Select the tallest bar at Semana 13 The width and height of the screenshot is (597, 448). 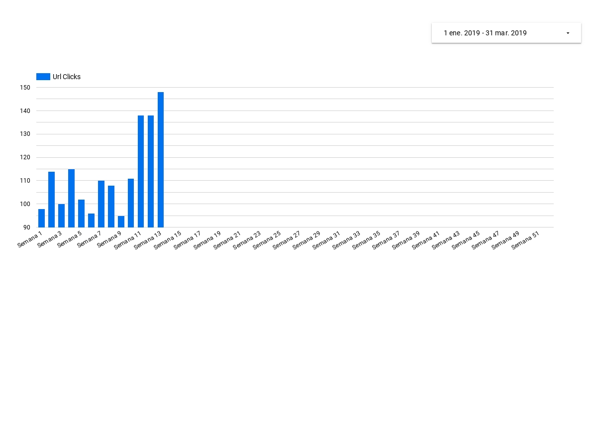click(161, 159)
